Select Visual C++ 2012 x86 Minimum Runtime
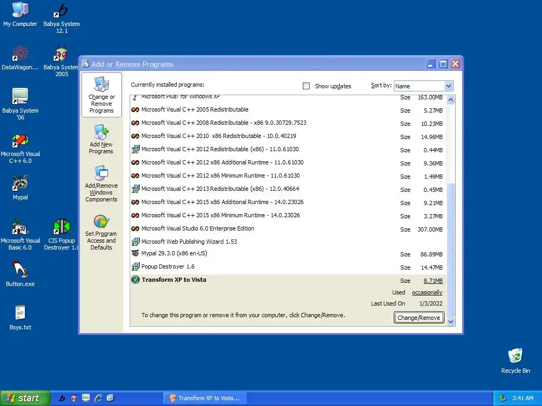The height and width of the screenshot is (406, 542). pyautogui.click(x=288, y=176)
